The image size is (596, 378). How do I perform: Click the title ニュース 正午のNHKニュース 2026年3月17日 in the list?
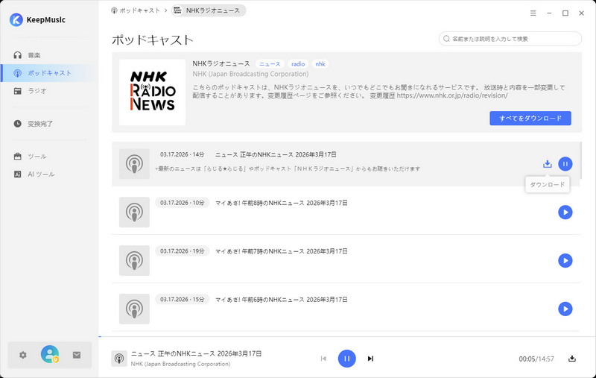[276, 154]
